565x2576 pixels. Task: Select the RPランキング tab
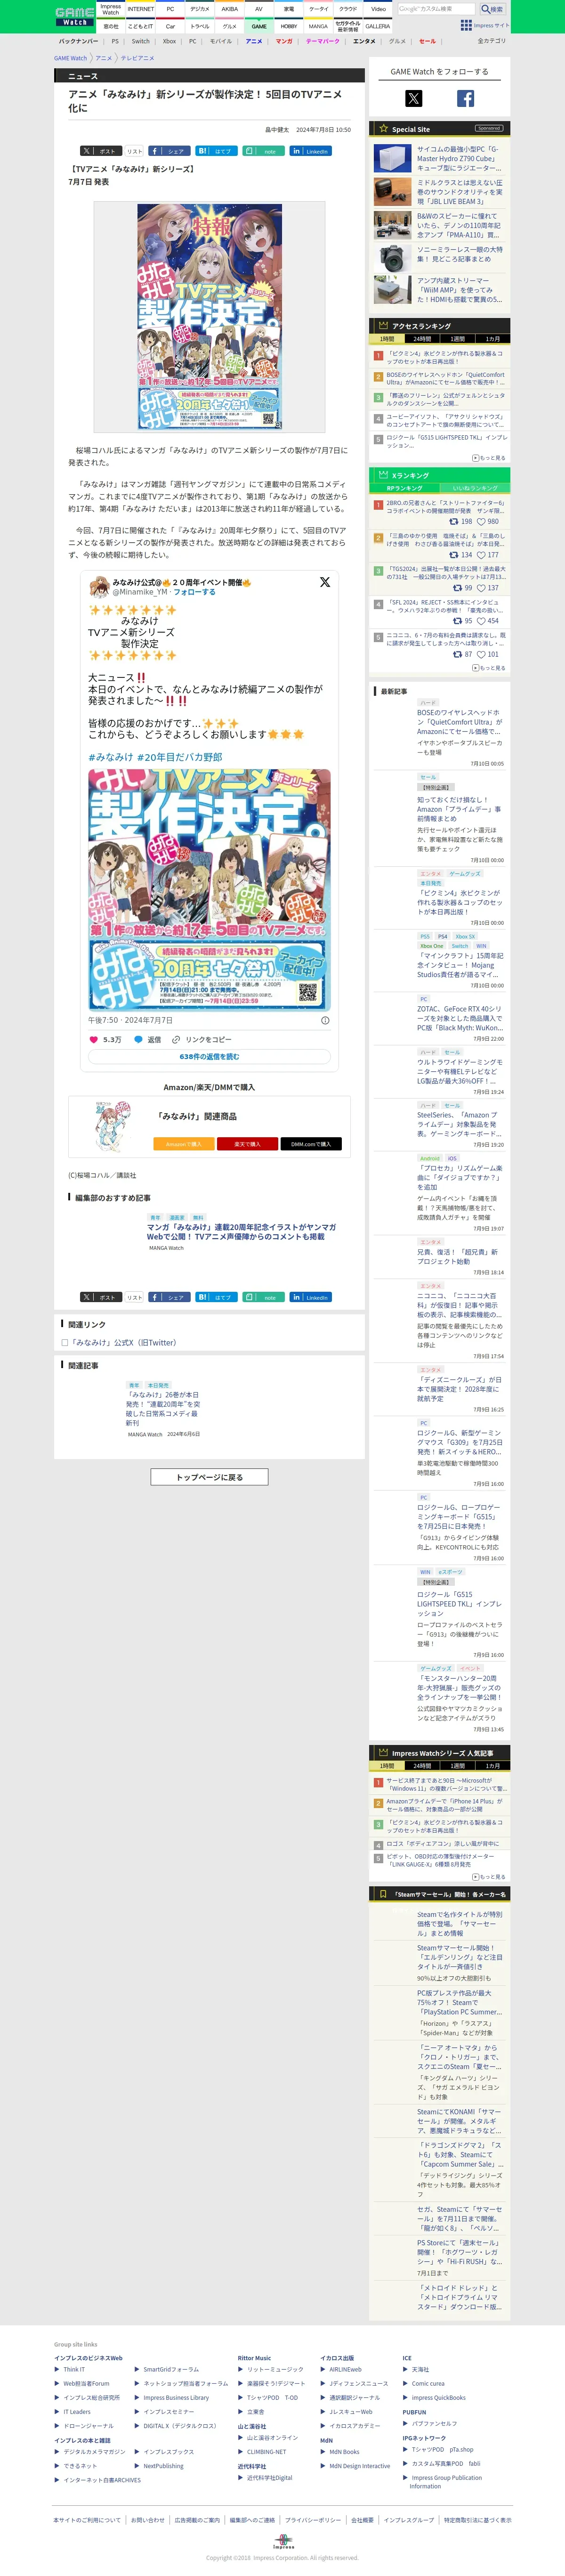click(405, 488)
